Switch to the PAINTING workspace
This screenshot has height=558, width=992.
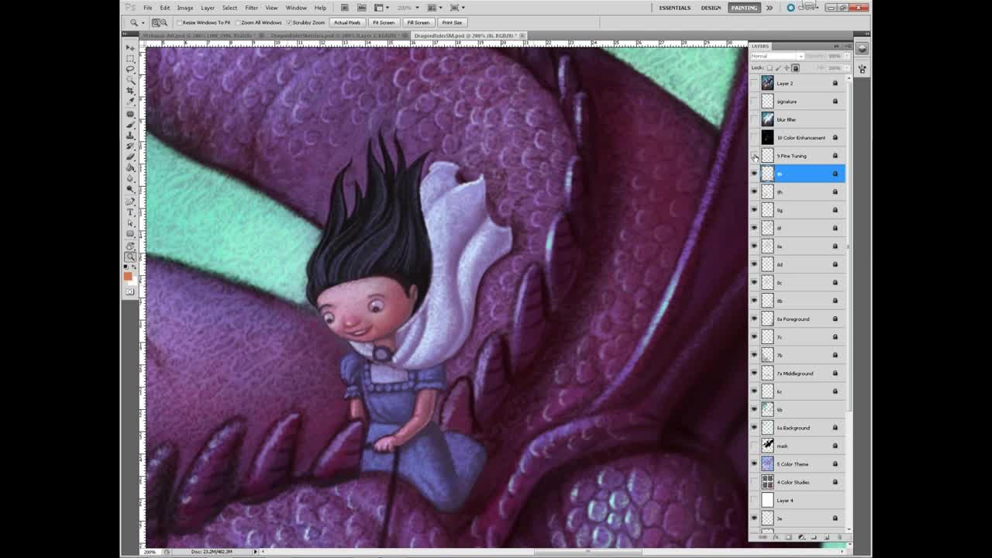coord(744,8)
